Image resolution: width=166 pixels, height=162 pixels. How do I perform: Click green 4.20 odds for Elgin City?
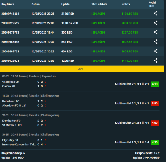point(155,143)
